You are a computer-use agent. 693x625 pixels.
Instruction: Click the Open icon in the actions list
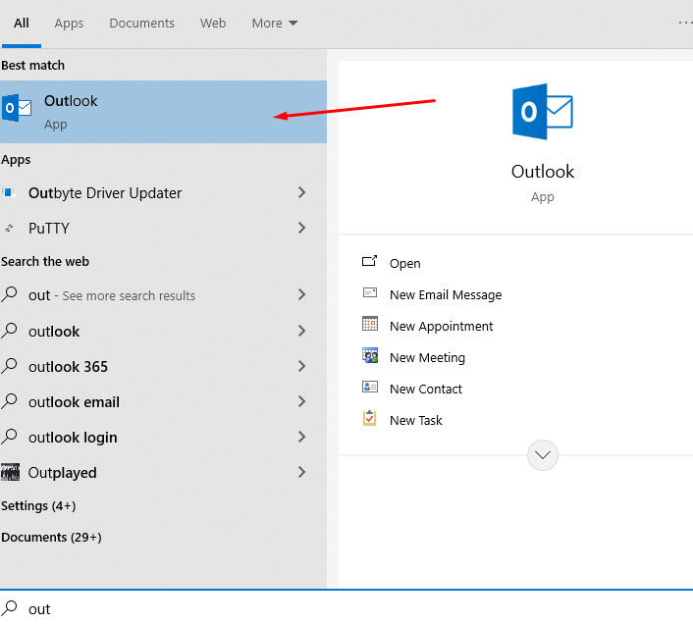[x=369, y=262]
